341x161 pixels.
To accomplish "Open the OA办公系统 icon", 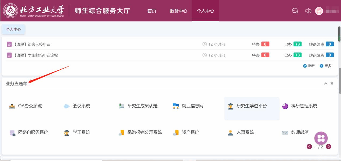I will 12,106.
